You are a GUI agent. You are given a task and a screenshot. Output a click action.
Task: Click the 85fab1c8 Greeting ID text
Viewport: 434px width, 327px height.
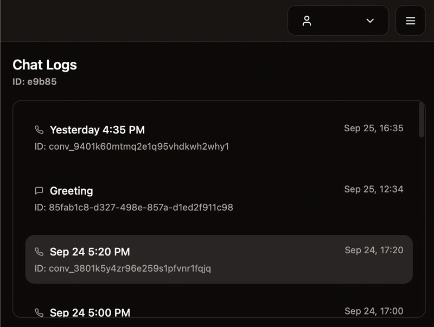pyautogui.click(x=133, y=207)
